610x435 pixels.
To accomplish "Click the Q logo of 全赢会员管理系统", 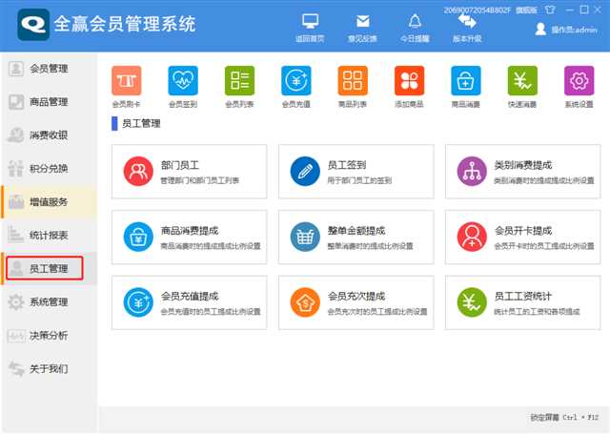I will click(33, 25).
